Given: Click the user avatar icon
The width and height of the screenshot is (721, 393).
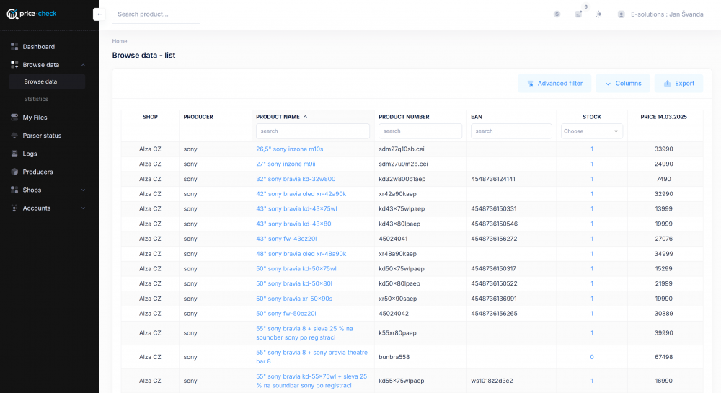Looking at the screenshot, I should 622,14.
